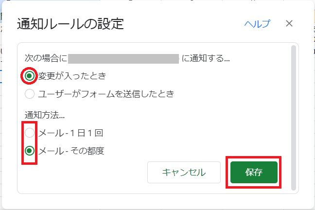Viewport: 315px width, 210px height.
Task: Click the メール - その都度 label text
Action: click(x=71, y=151)
